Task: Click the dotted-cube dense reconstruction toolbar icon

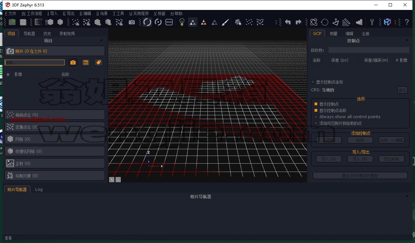Action: point(49,22)
